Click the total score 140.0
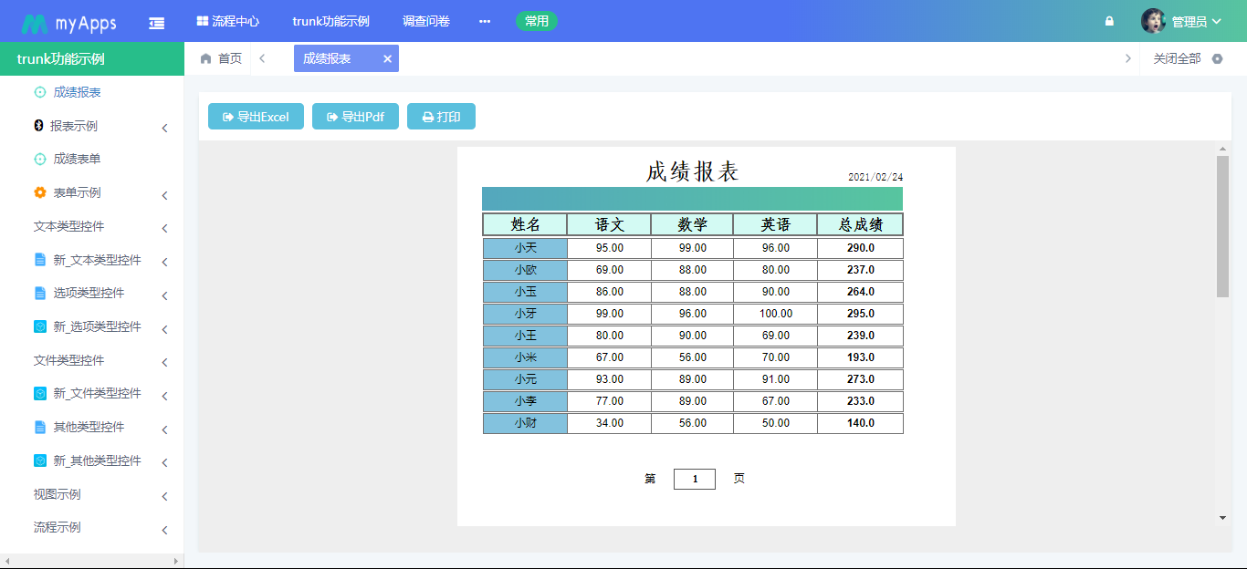Image resolution: width=1247 pixels, height=569 pixels. tap(860, 423)
